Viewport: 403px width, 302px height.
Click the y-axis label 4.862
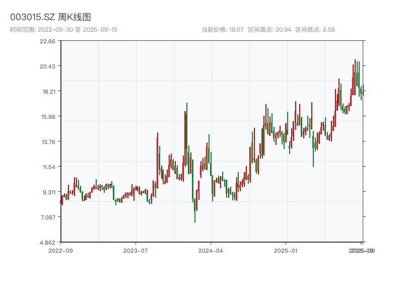coord(47,243)
